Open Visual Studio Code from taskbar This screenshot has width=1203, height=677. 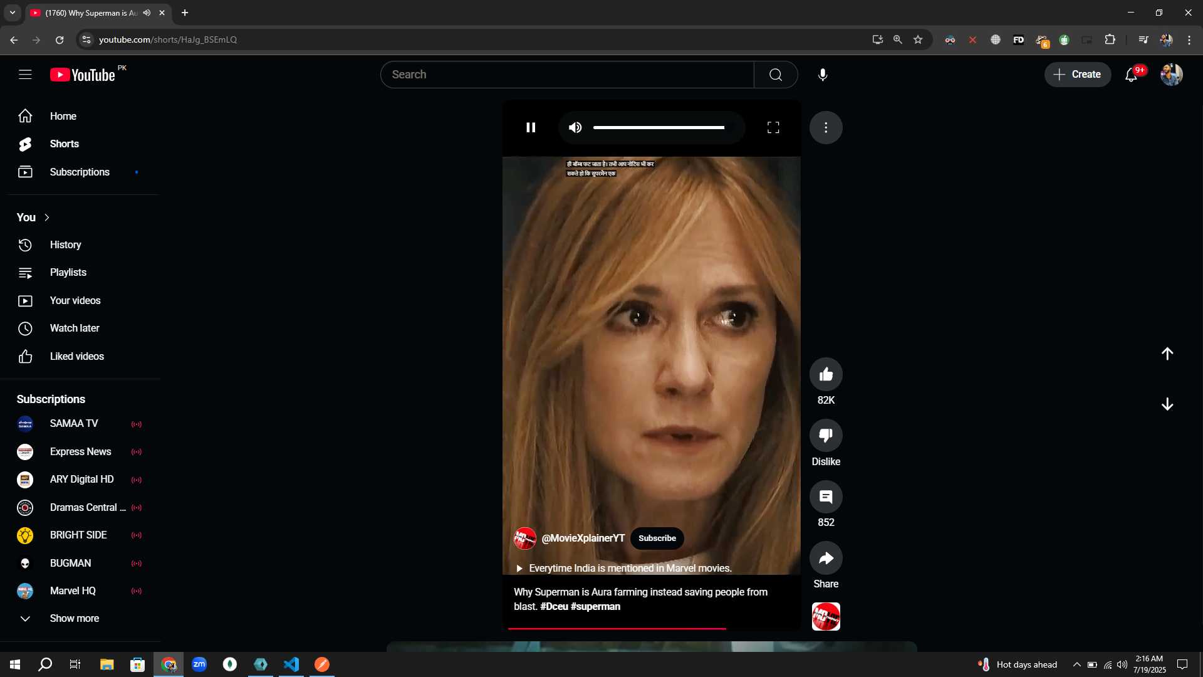[x=291, y=664]
